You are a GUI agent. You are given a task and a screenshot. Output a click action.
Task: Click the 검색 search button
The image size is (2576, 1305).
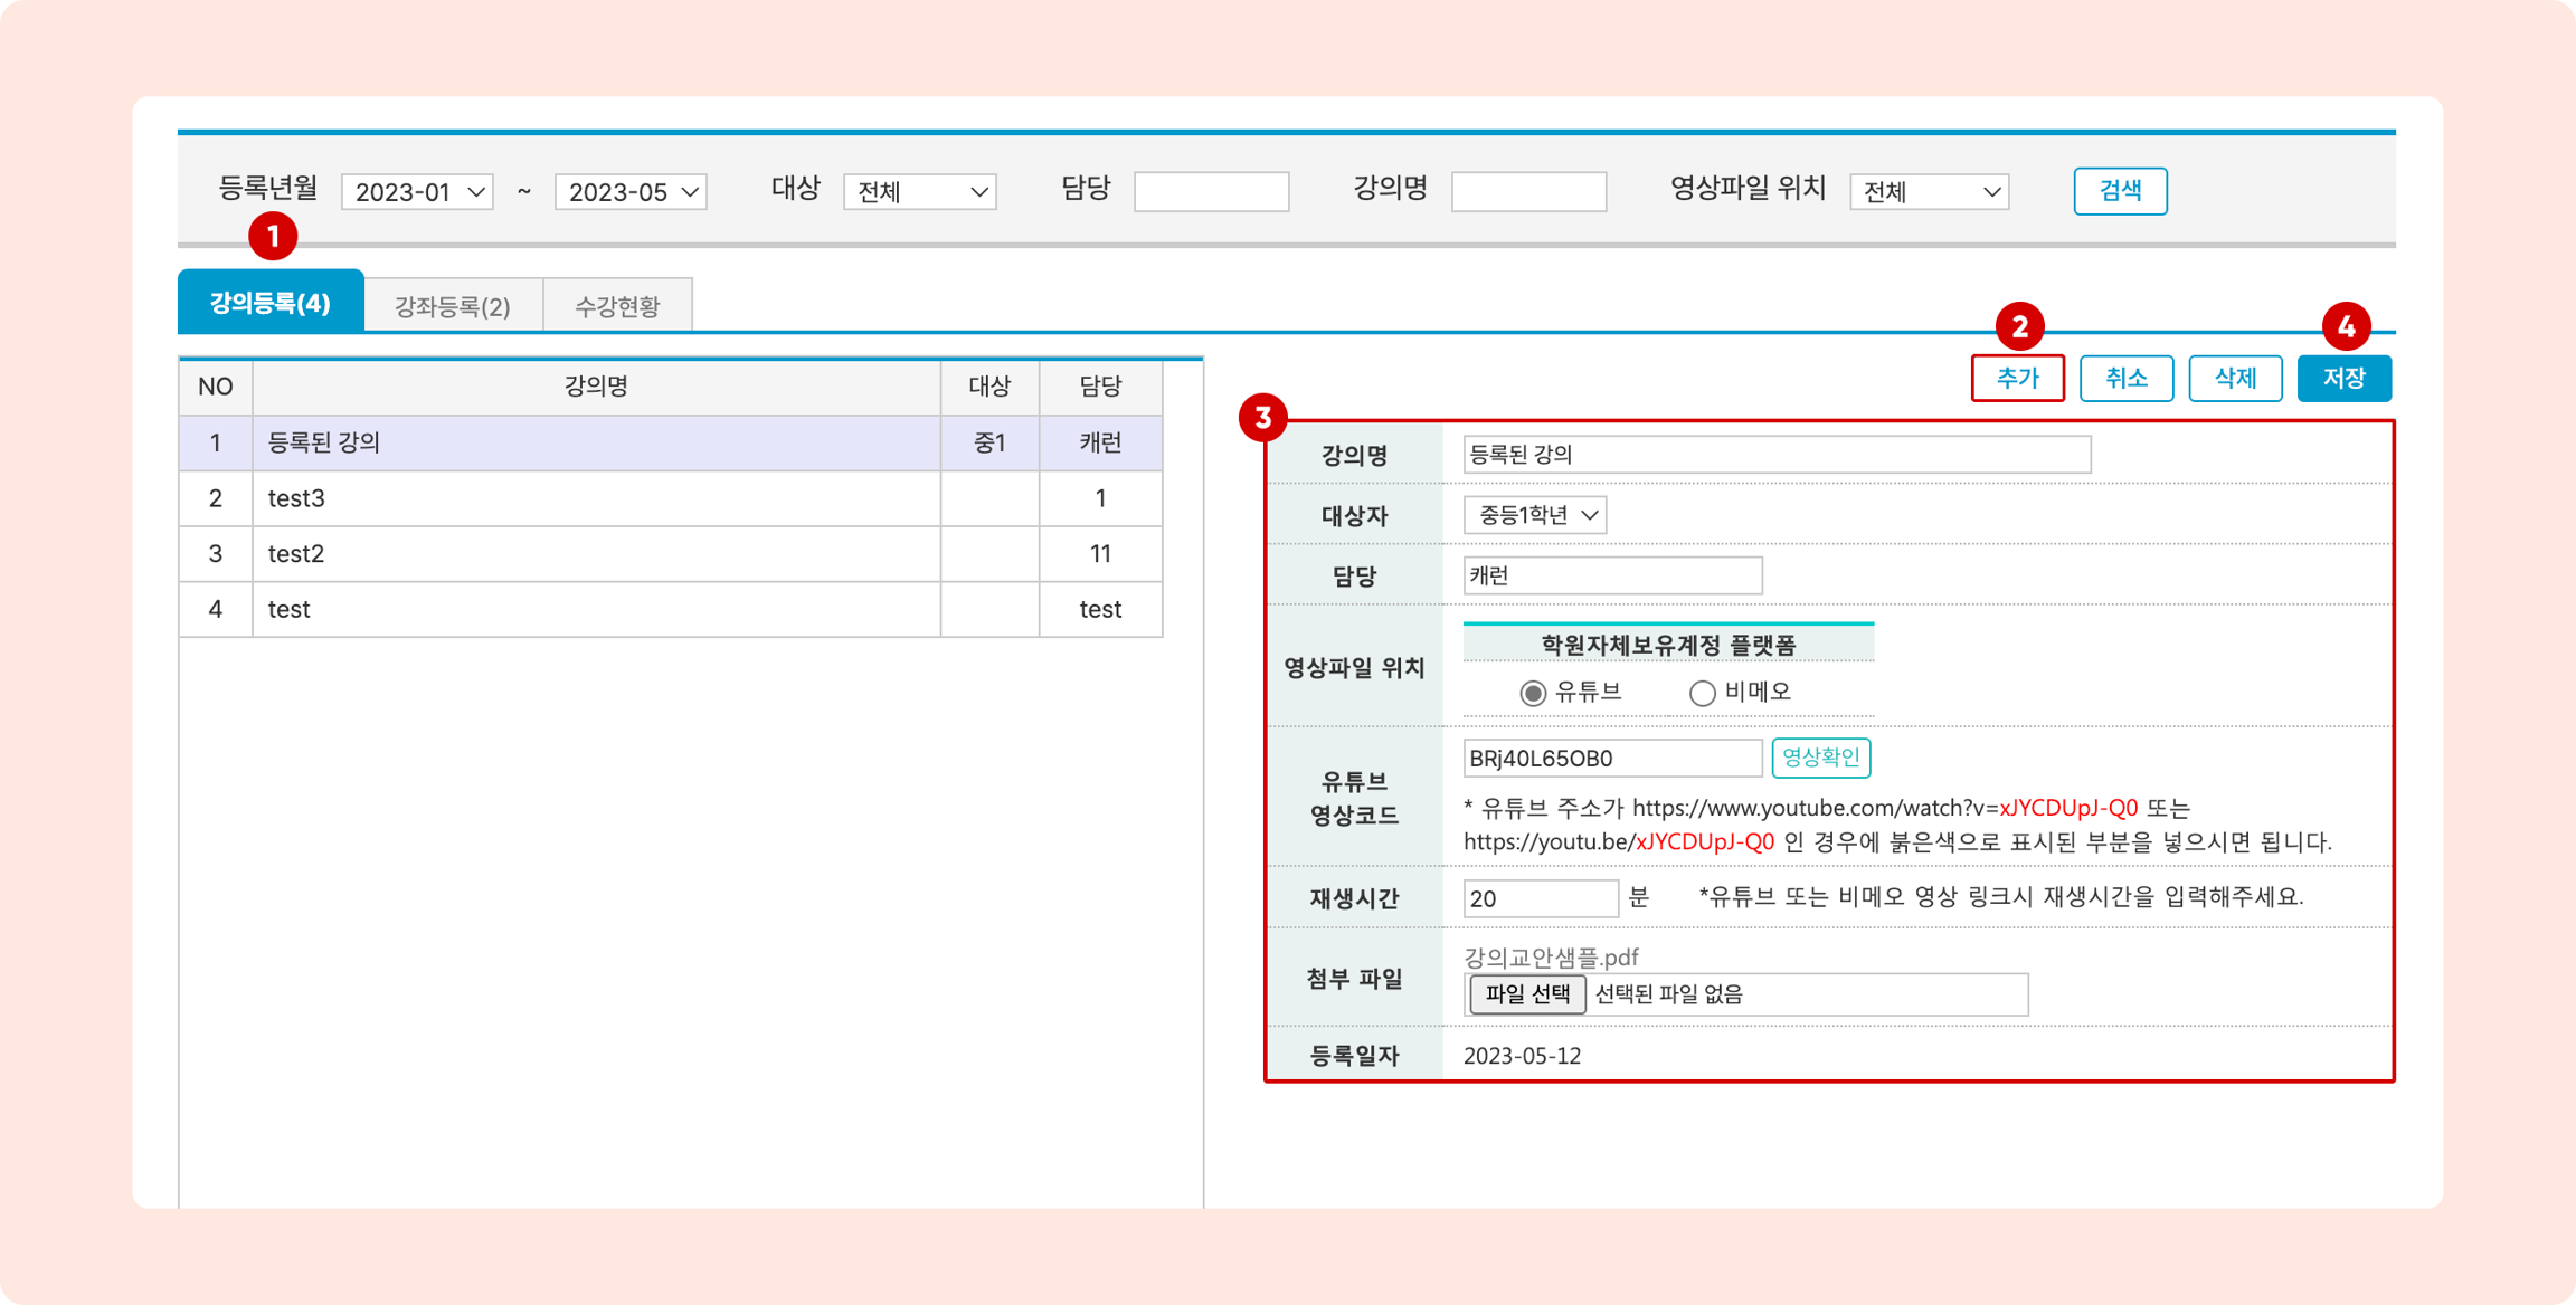click(2119, 191)
